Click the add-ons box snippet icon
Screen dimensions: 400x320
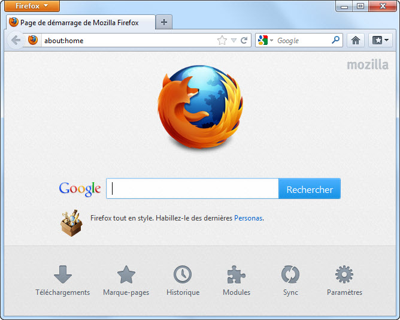pyautogui.click(x=71, y=223)
